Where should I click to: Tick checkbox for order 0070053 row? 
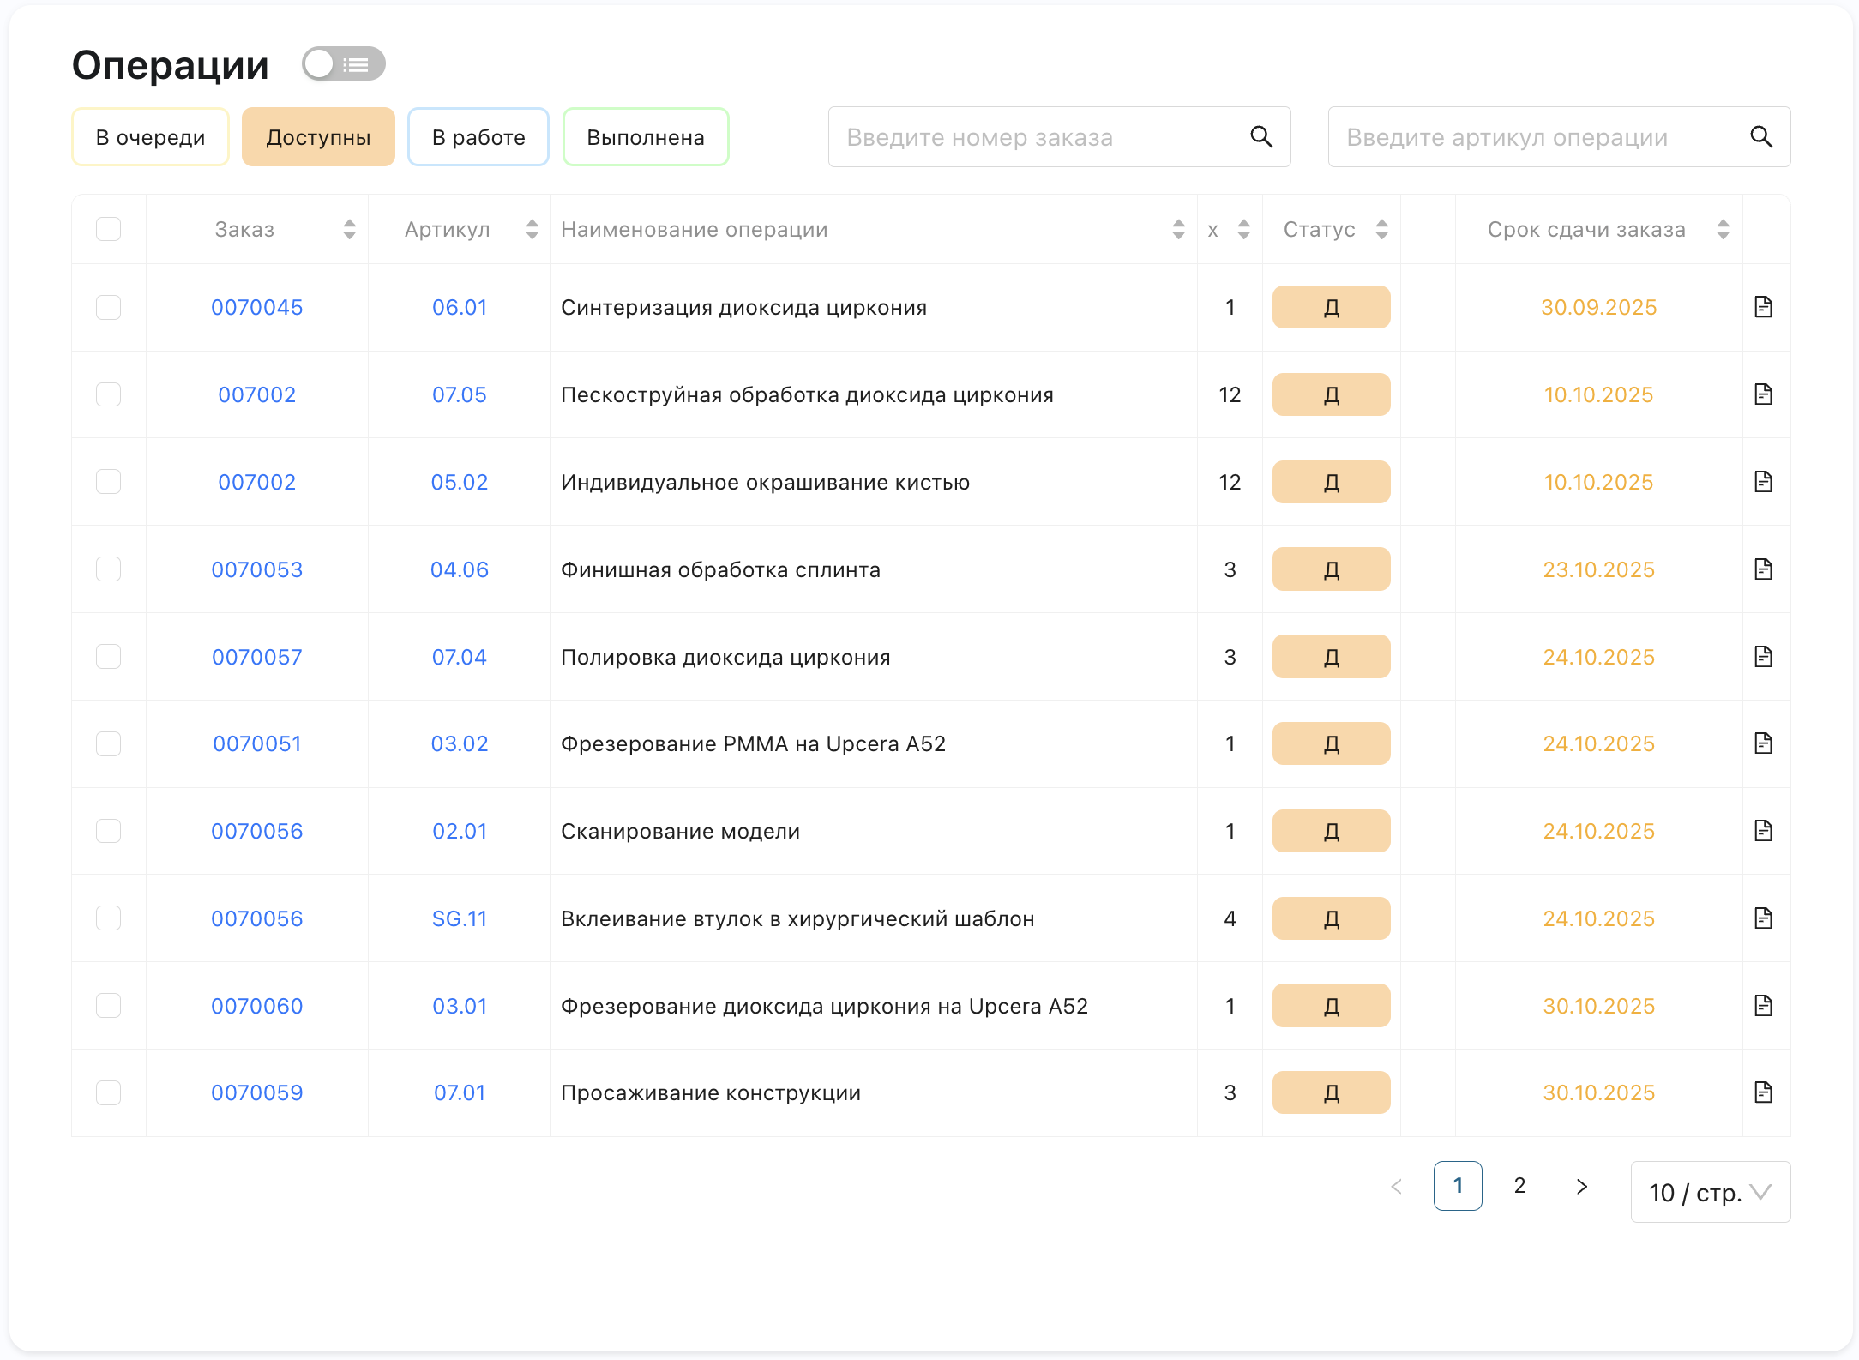click(109, 569)
